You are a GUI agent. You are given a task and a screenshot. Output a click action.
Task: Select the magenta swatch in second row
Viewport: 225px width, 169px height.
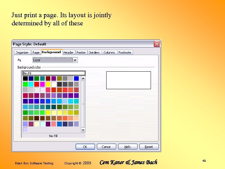42,84
